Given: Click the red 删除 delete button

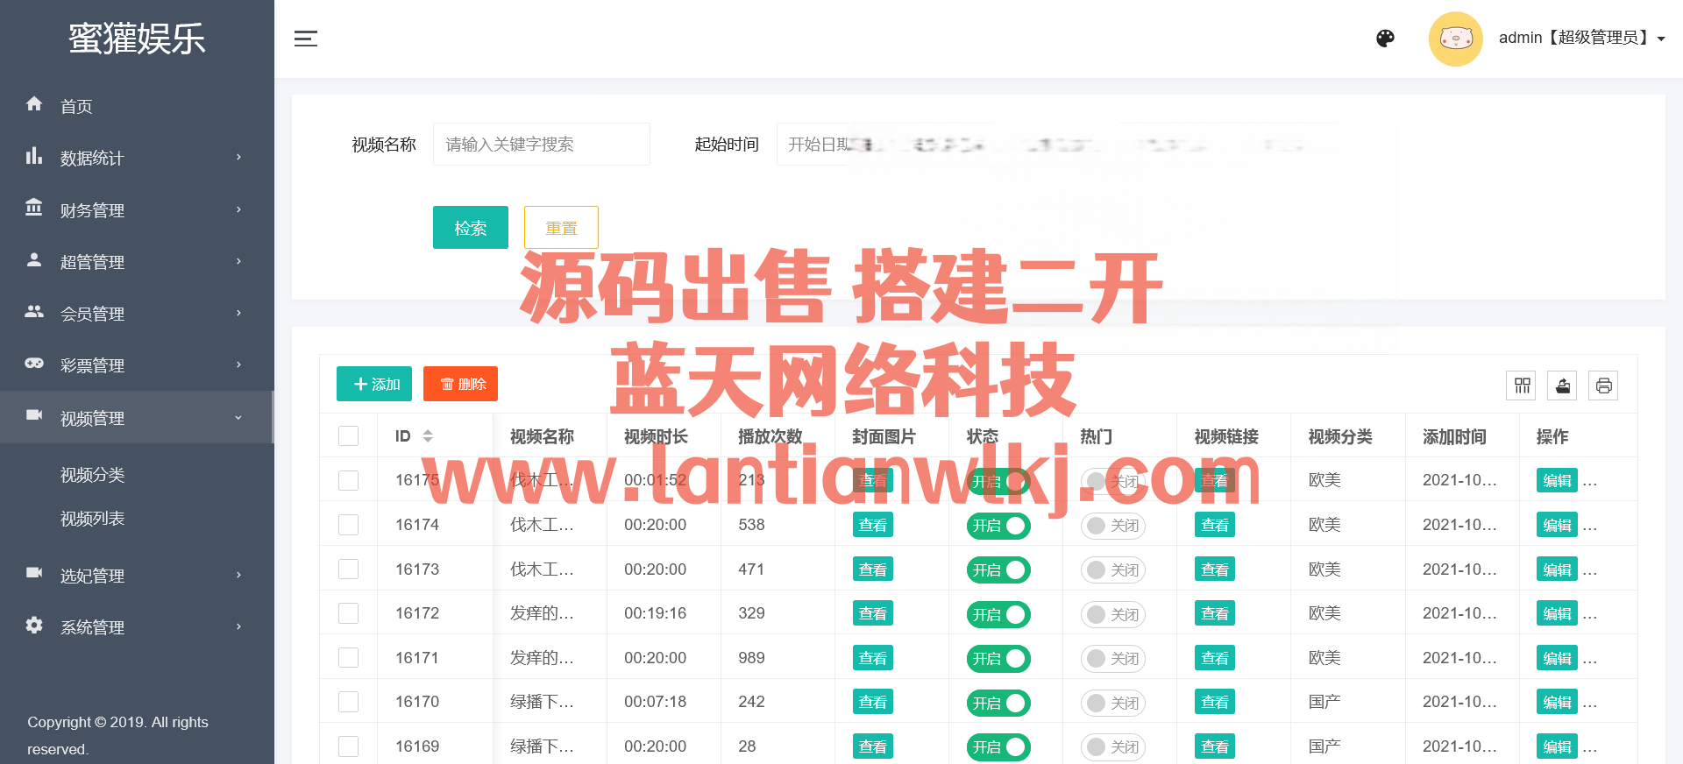Looking at the screenshot, I should [x=460, y=384].
